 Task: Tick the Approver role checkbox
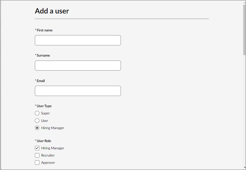(37, 163)
